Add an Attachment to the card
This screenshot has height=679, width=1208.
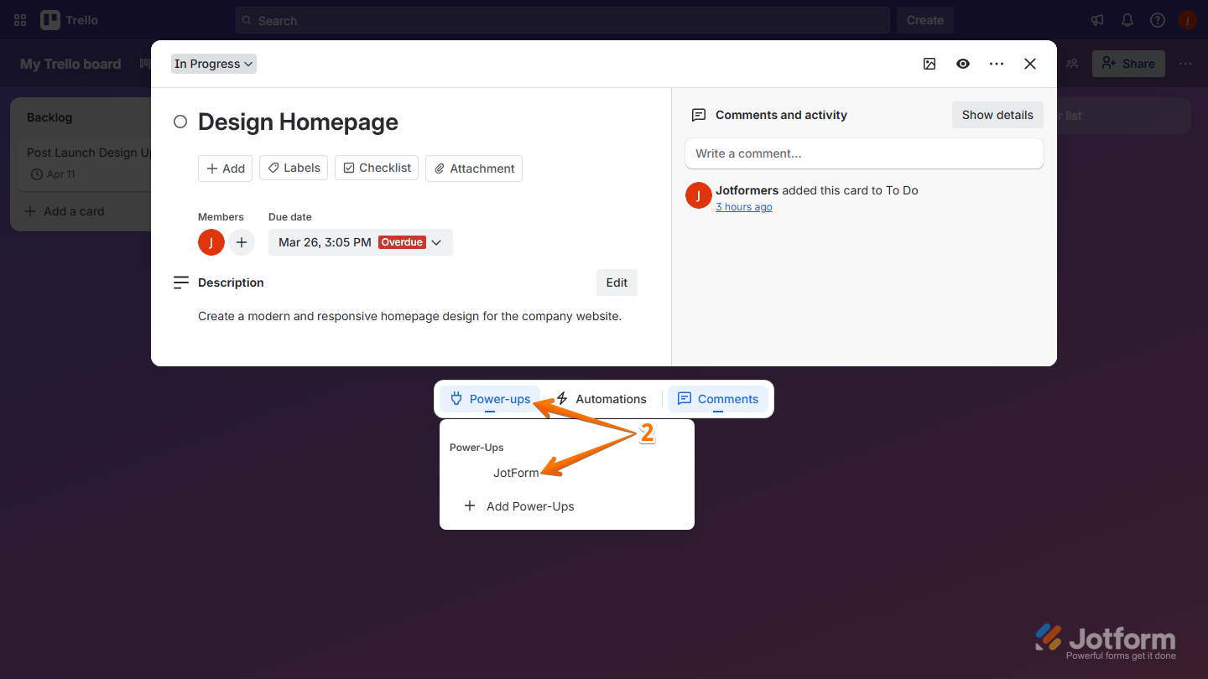[474, 168]
